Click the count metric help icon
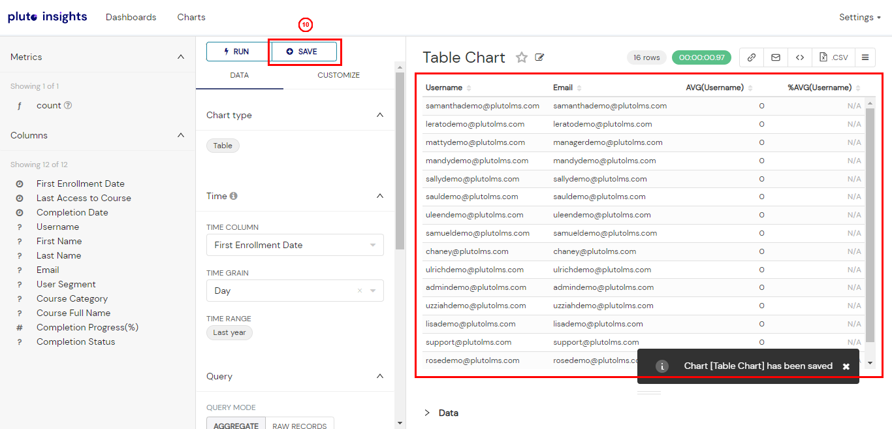Screen dimensions: 892x429 (x=68, y=105)
